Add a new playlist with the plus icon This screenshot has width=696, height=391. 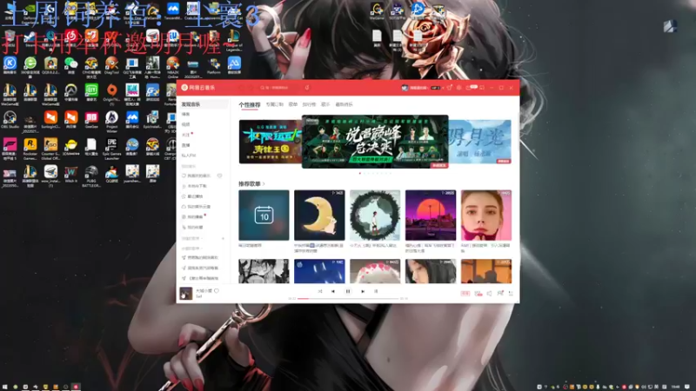click(x=223, y=238)
